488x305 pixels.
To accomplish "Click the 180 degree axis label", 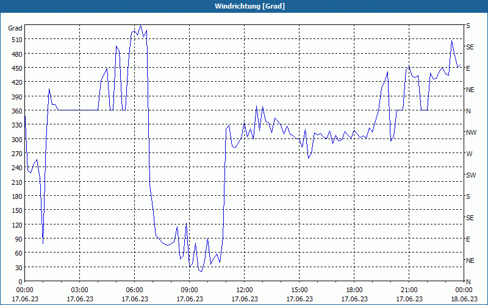I will (17, 196).
